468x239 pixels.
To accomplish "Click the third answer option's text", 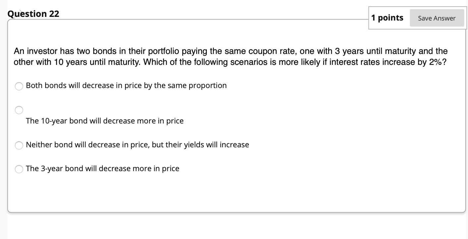I will [x=137, y=145].
